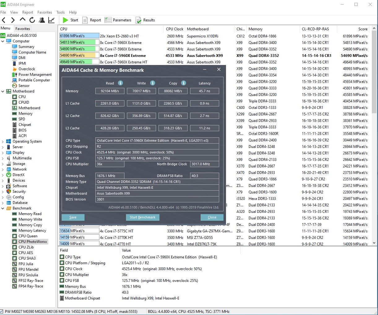Switch to the Menu tab

[x=6, y=28]
